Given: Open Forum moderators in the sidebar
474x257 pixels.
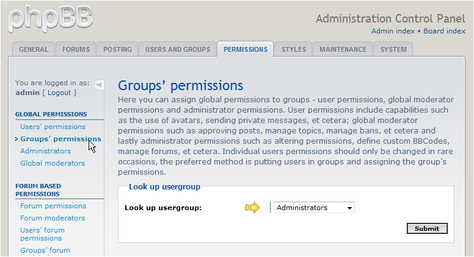Looking at the screenshot, I should coord(53,218).
